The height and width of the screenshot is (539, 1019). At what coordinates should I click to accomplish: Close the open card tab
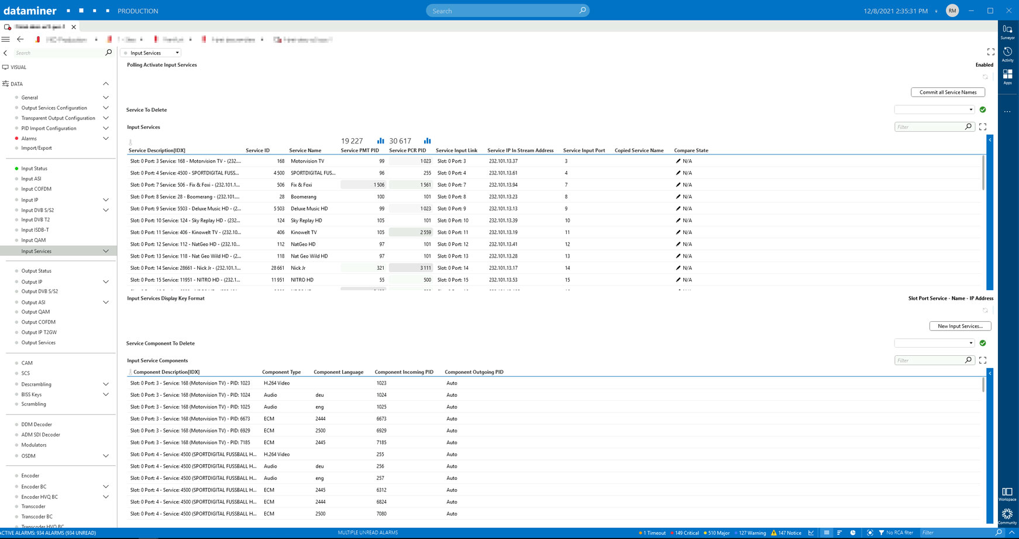[x=74, y=27]
